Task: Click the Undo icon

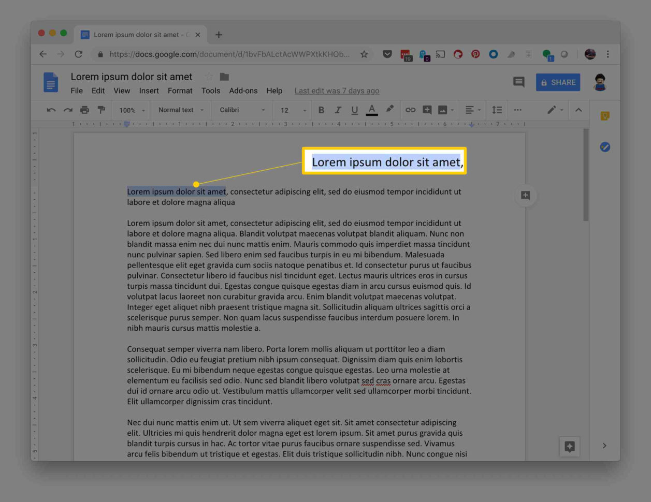Action: pos(51,110)
